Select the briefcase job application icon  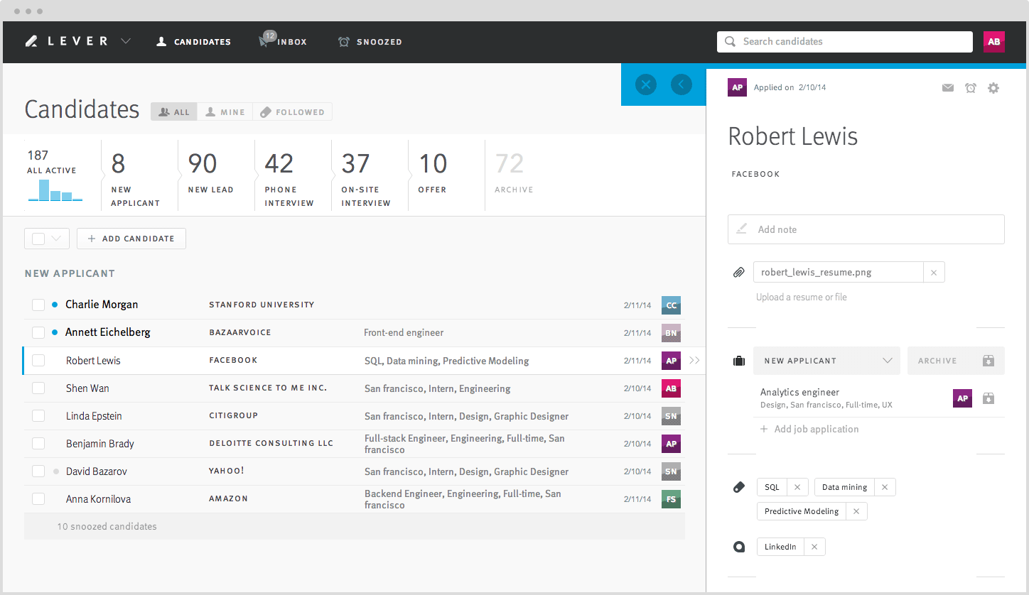[x=738, y=360]
